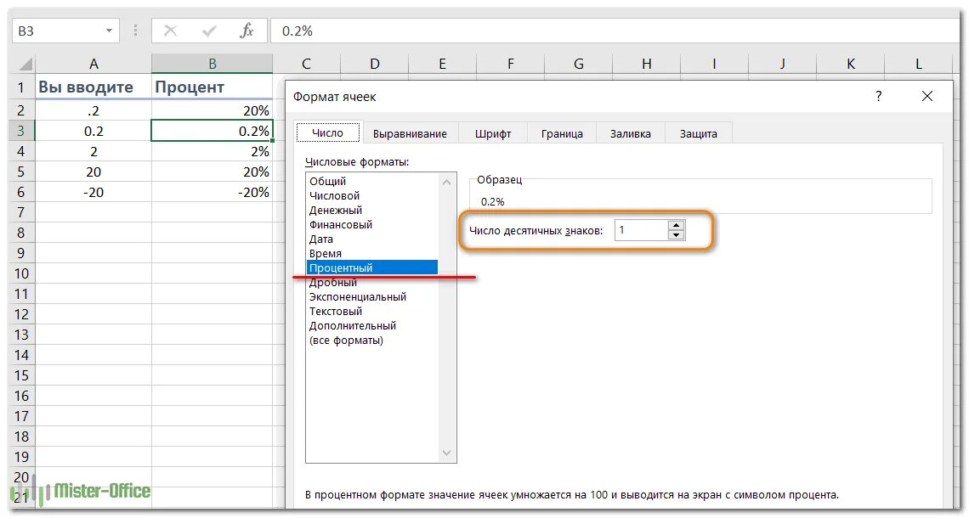Screen dimensions: 969x518
Task: Click cell B2 in the Процент column
Action: 212,110
